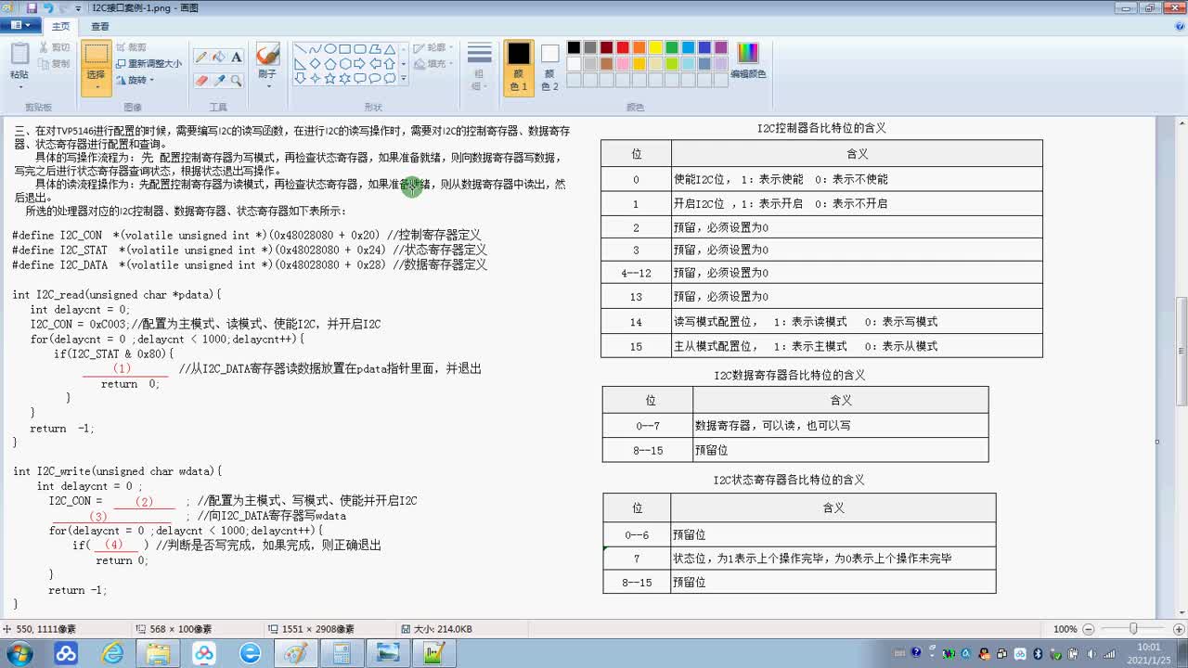Open the Calculator from taskbar

[342, 654]
